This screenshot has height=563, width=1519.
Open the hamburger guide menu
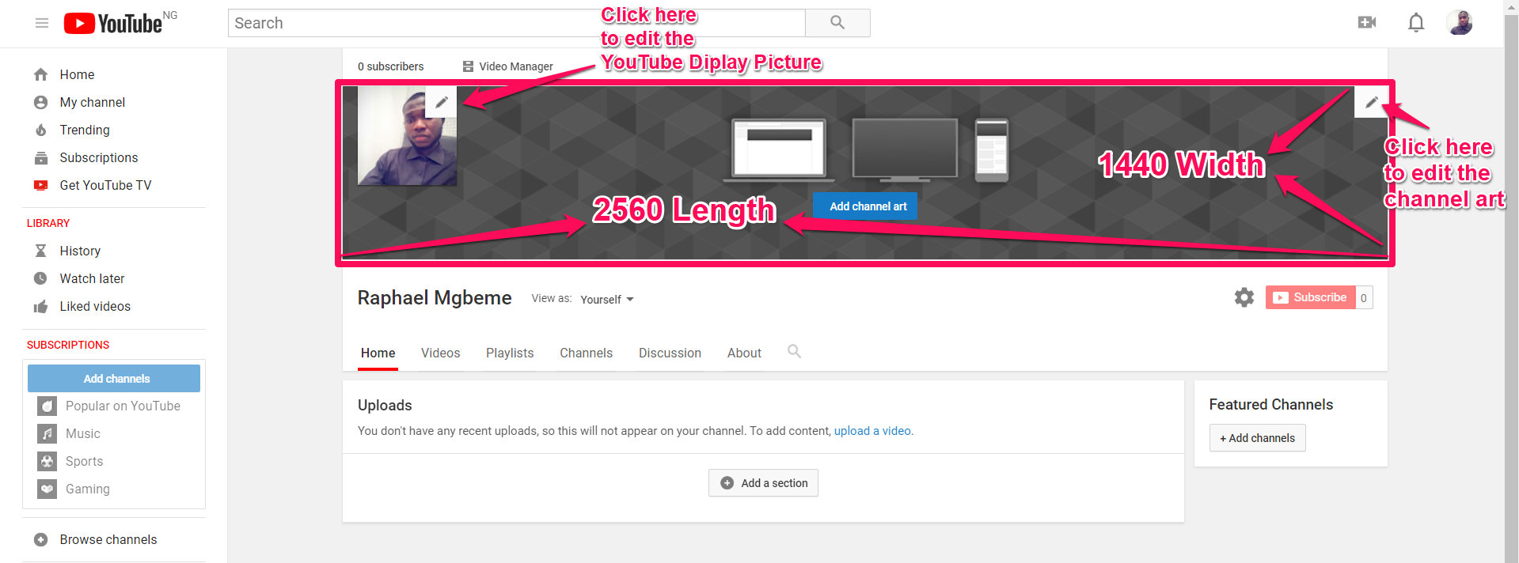42,23
